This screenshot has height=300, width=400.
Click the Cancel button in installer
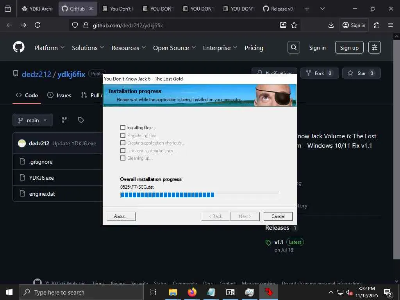[x=278, y=216]
